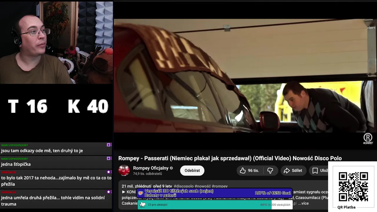Click chat message 'to bylo tak 2017 ta nehoda'
Viewport: 377px width, 212px height.
click(x=56, y=181)
